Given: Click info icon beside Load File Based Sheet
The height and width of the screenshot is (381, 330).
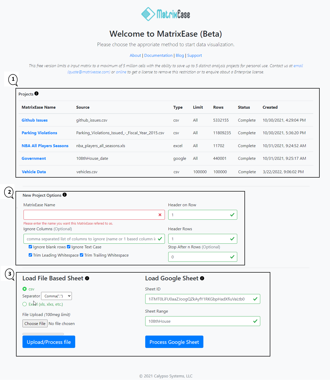Looking at the screenshot, I should [87, 278].
